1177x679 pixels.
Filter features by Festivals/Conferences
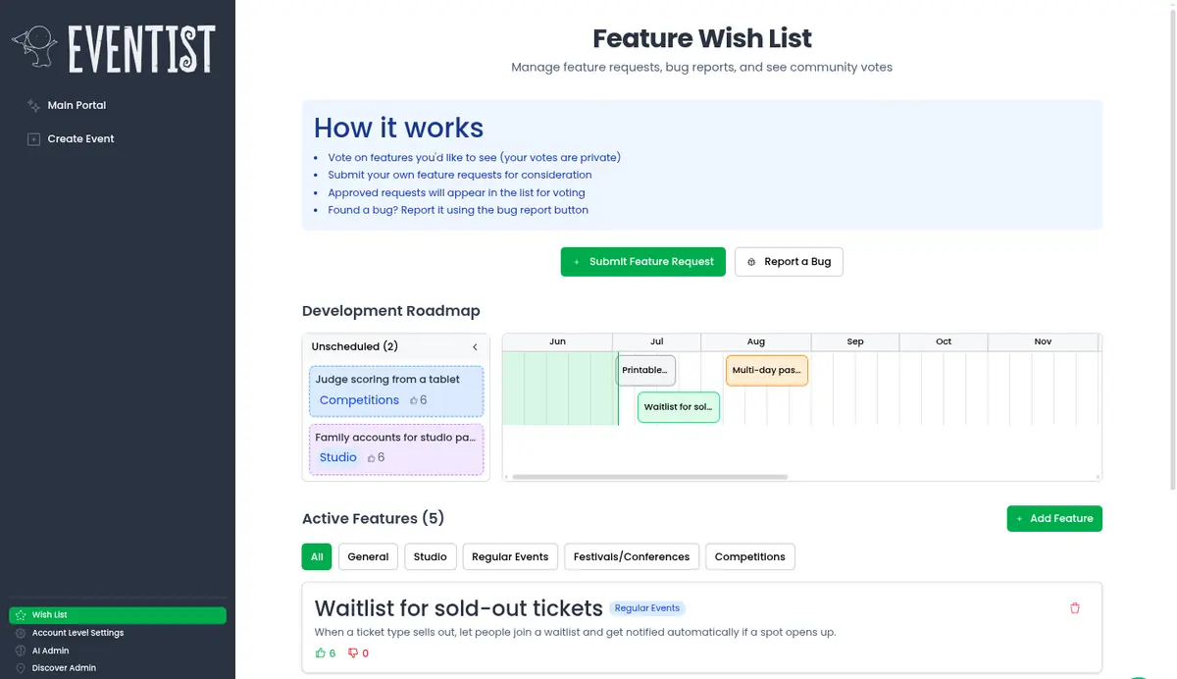[x=632, y=556]
